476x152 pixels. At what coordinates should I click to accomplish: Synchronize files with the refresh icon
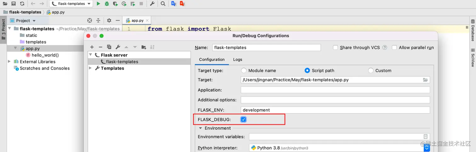(22, 4)
